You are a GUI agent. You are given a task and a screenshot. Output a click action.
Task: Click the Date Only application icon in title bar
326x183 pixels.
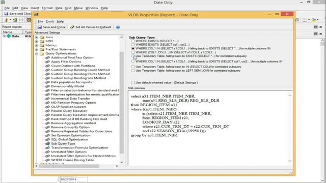click(3, 2)
